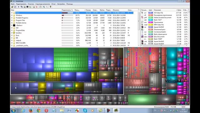Open the Очистка menu
Screen dimensions: 200x113
(x=31, y=4)
